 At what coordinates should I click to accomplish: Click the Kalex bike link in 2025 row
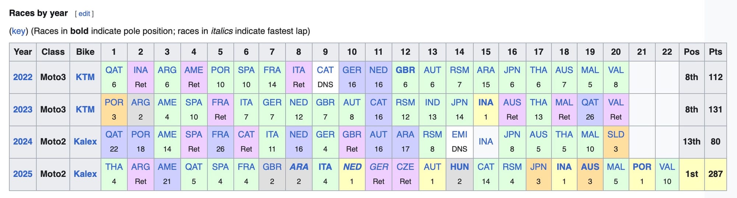tap(85, 174)
